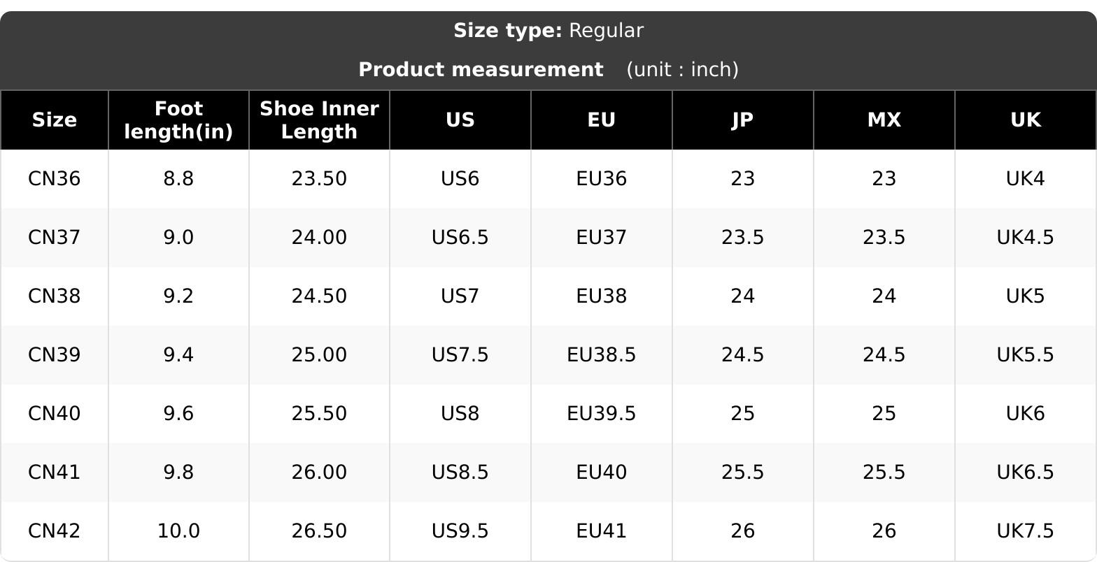Click the Size type: Regular title
The width and height of the screenshot is (1097, 562).
coord(548,31)
